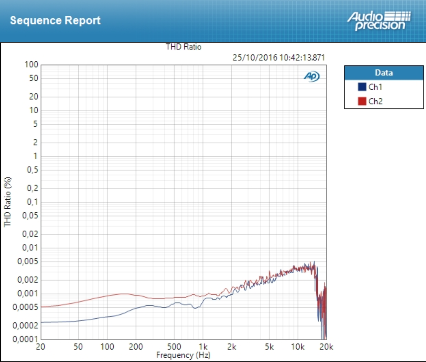Click the 0,0001 value at bottom of Y axis

click(x=26, y=339)
